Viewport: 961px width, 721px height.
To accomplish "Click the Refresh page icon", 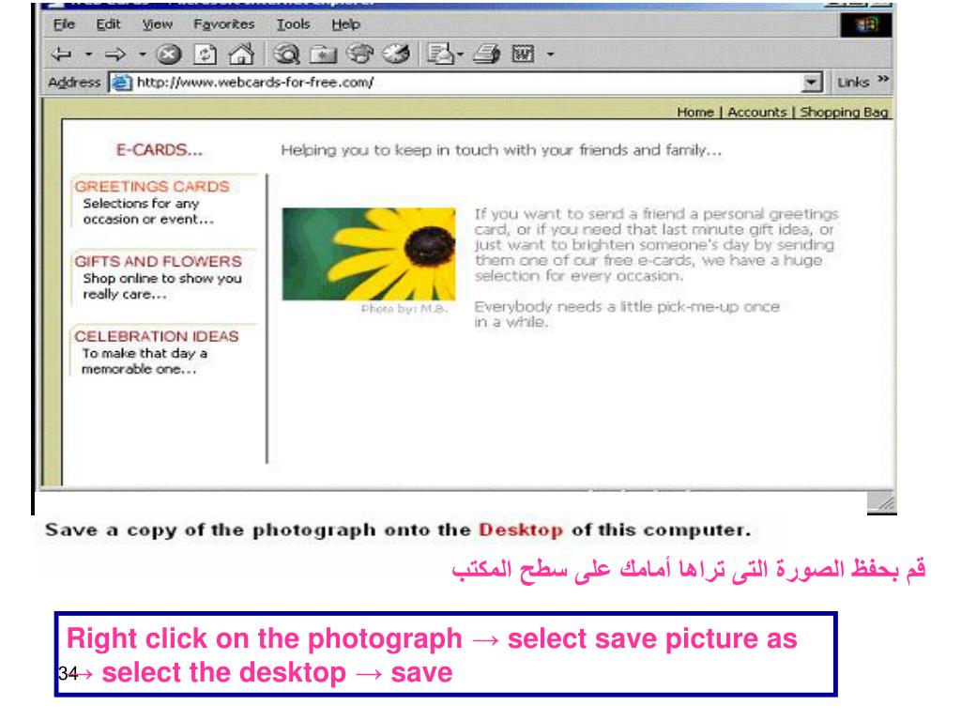I will (205, 54).
